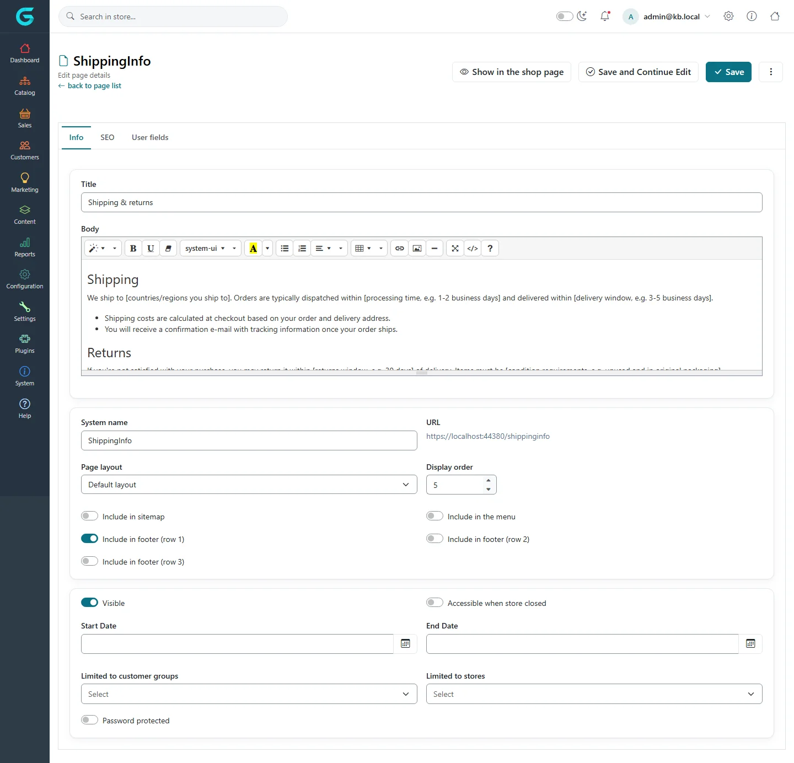Toggle the dark mode switch in the header
Screen dimensions: 794x763
point(565,17)
